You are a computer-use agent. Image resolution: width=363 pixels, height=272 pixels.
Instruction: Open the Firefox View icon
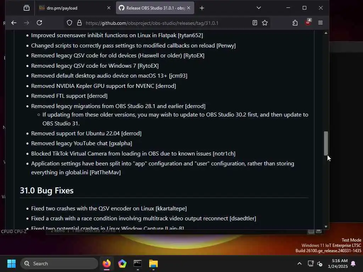(27, 8)
